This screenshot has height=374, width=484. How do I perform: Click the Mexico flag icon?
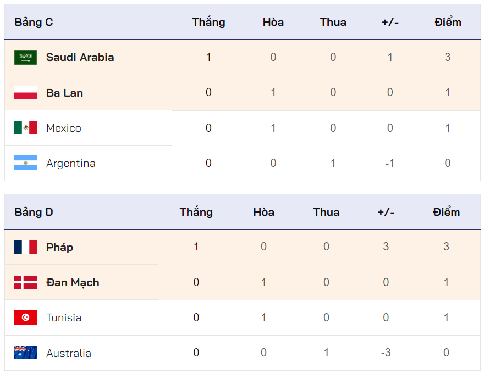(x=25, y=128)
